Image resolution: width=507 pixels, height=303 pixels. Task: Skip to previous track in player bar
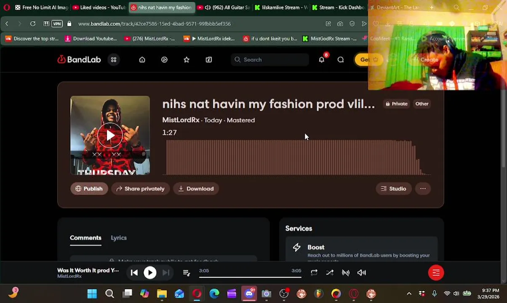[134, 273]
